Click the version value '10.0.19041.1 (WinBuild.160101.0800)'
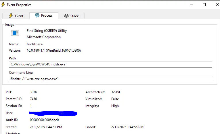This screenshot has height=134, width=220. tap(54, 51)
